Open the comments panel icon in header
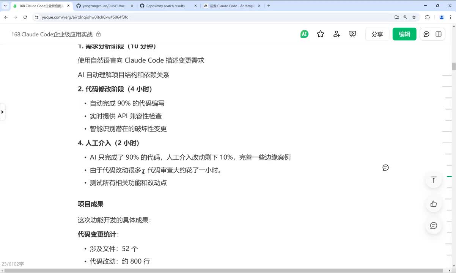The width and height of the screenshot is (456, 273). point(426,34)
